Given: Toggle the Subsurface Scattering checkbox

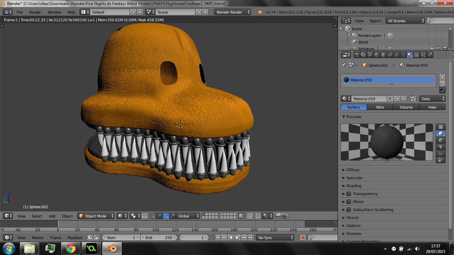Looking at the screenshot, I should click(349, 210).
